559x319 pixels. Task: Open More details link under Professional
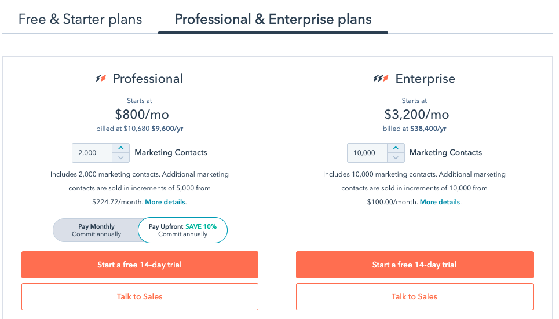tap(165, 202)
